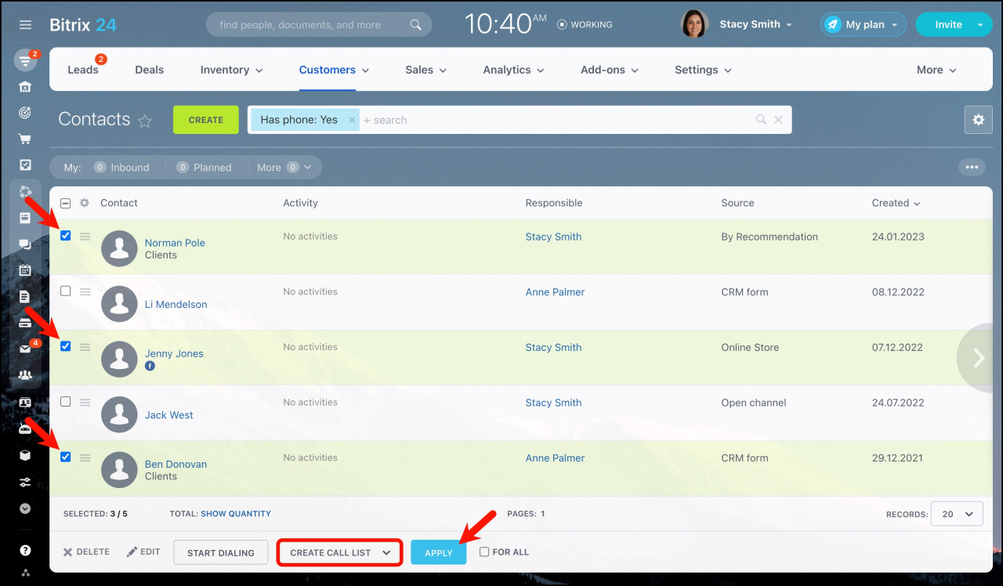Open the sitemap icon at sidebar bottom

[x=25, y=573]
